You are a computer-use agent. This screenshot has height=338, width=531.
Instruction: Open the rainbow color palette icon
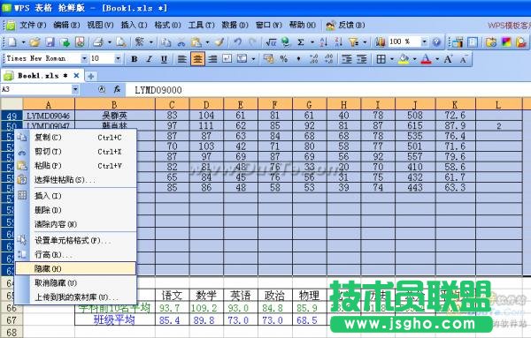point(506,41)
